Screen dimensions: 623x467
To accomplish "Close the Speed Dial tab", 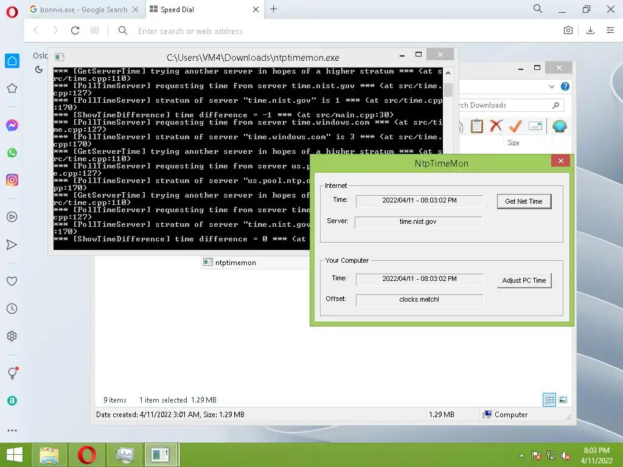I will pos(256,10).
